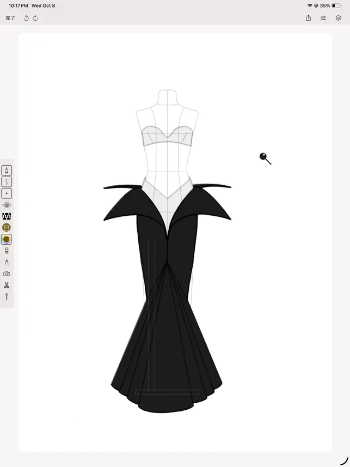This screenshot has height=467, width=350.
Task: Redo the last undone action
Action: coord(35,18)
